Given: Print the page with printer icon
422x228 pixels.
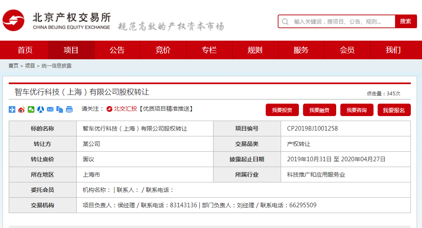Looking at the screenshot, I should 69,109.
